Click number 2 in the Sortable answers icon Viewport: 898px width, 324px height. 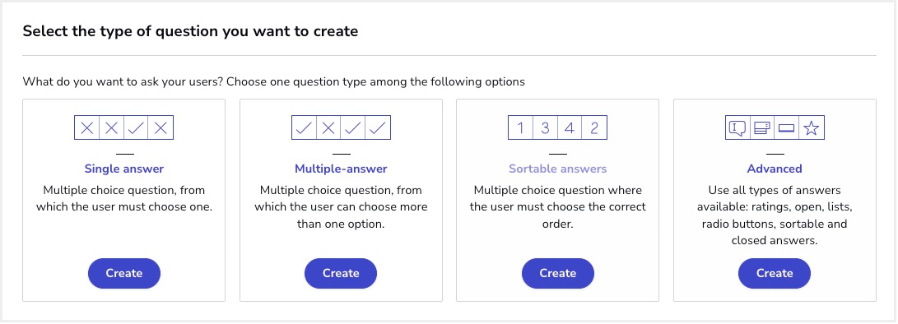tap(594, 128)
